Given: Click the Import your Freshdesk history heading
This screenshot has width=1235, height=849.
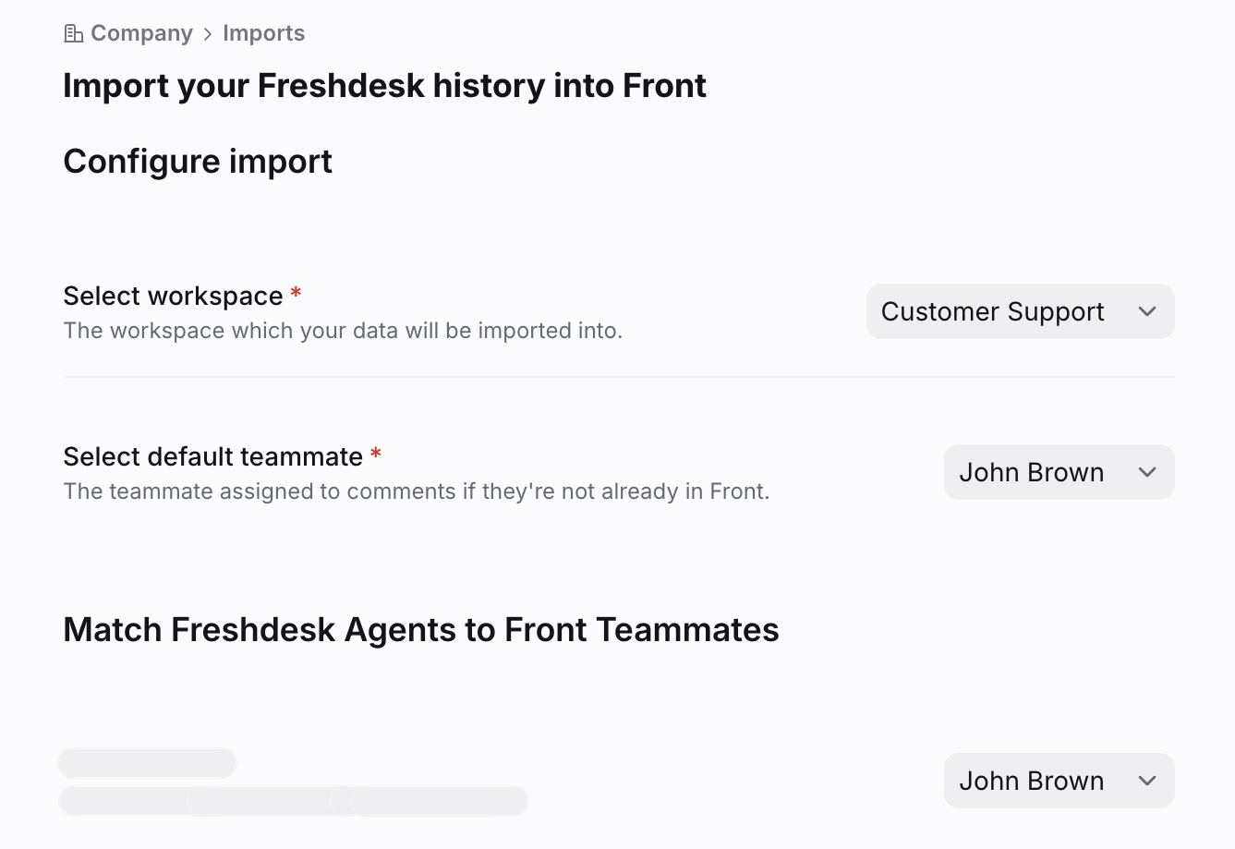Looking at the screenshot, I should (384, 86).
